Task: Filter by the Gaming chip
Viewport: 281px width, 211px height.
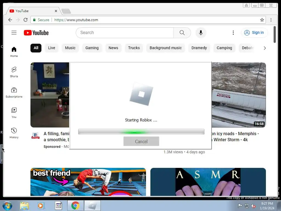Action: click(x=92, y=48)
